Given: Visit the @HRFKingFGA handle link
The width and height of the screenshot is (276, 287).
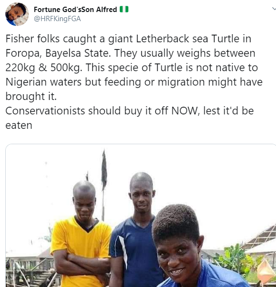Looking at the screenshot, I should [x=57, y=19].
